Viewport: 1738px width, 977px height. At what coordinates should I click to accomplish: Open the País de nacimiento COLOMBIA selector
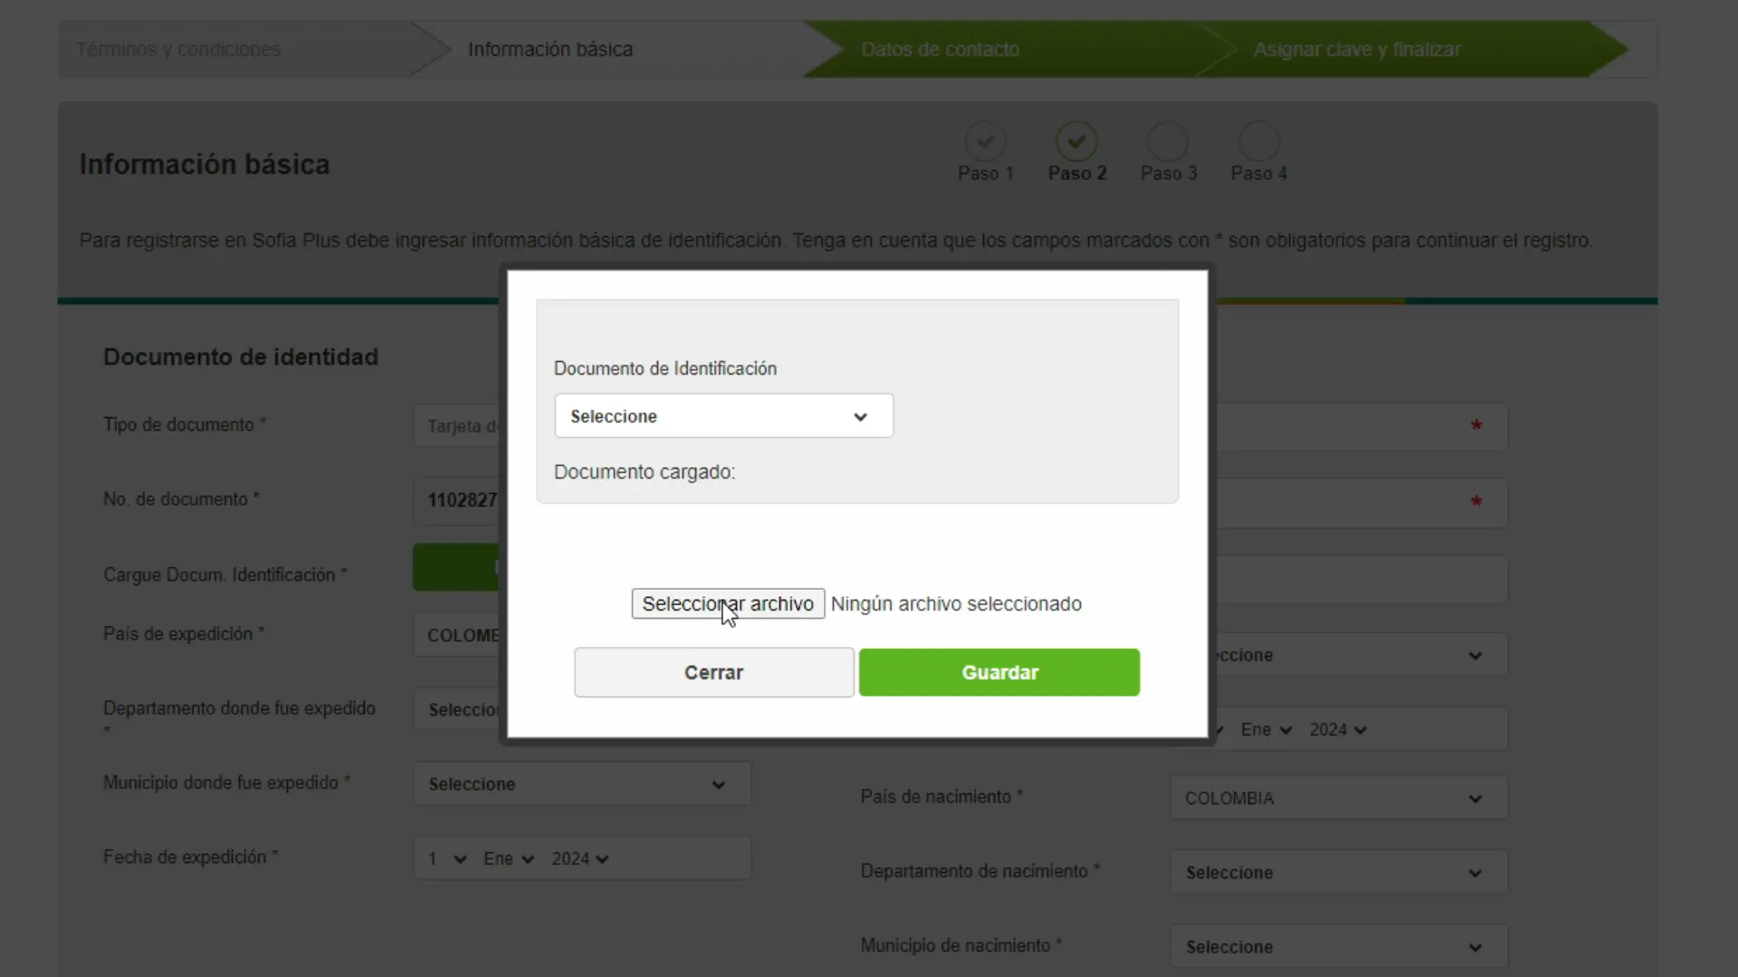click(1339, 797)
